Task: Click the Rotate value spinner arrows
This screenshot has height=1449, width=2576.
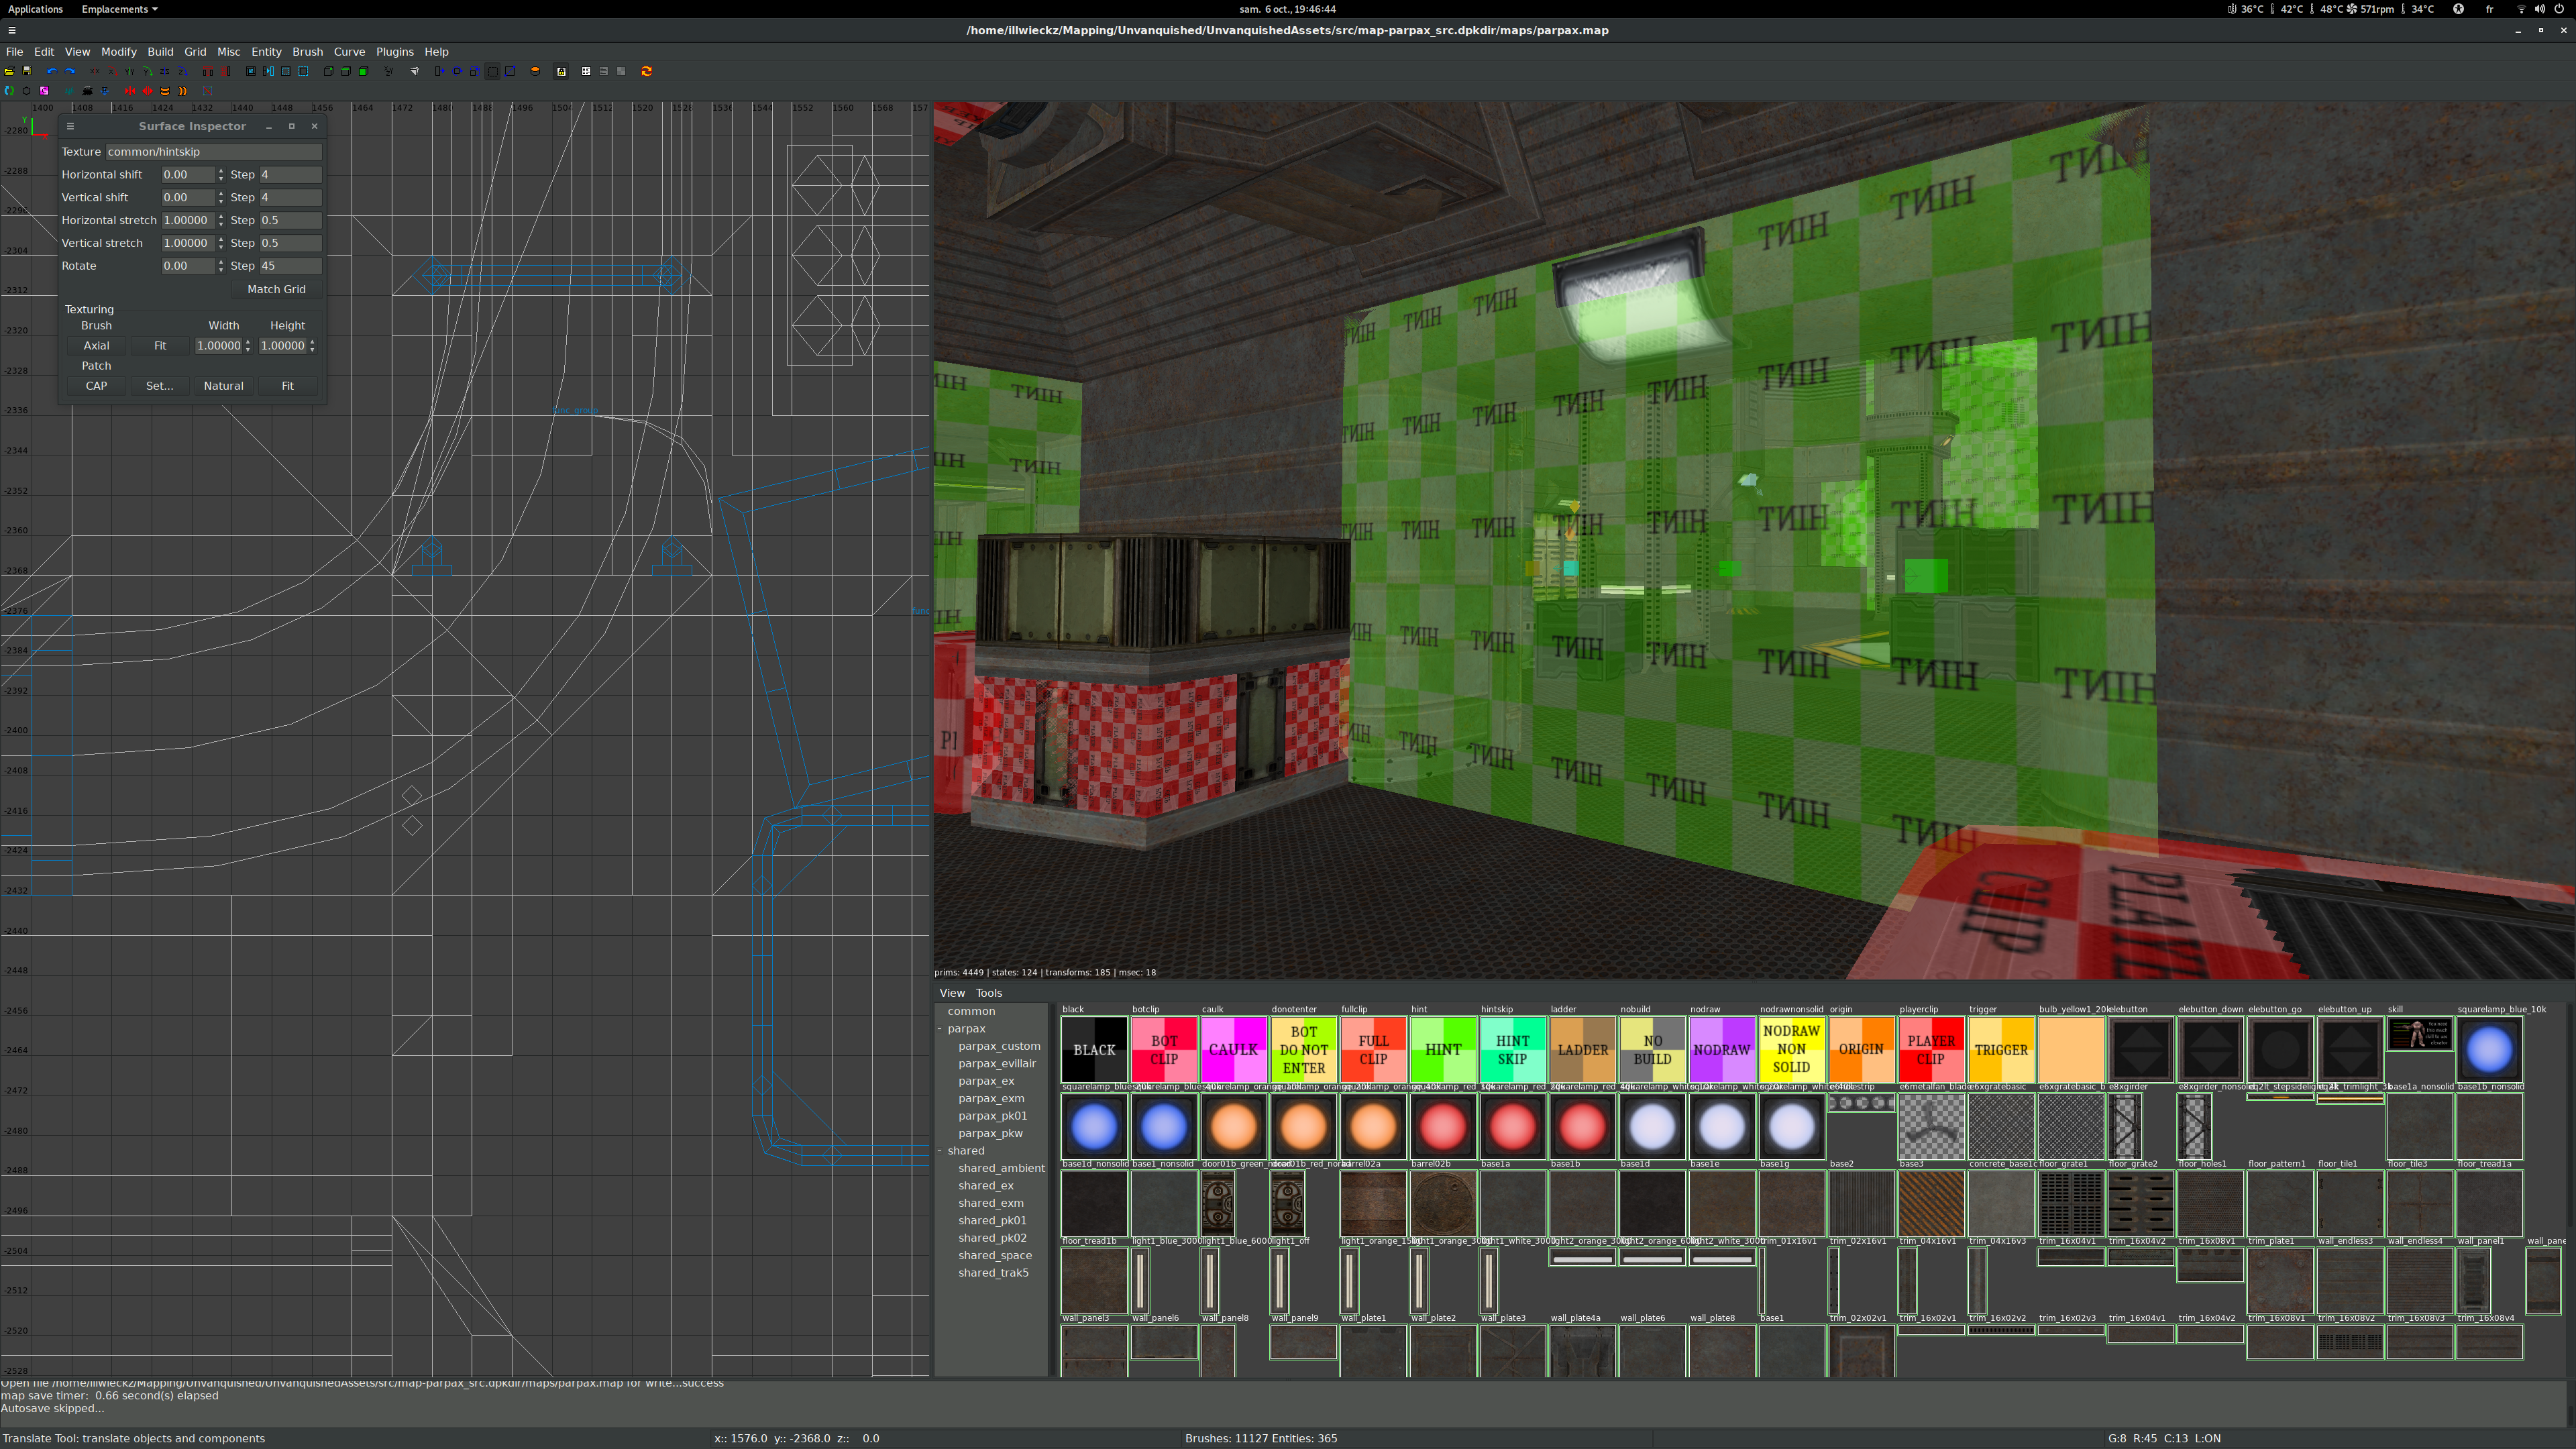Action: [221, 266]
